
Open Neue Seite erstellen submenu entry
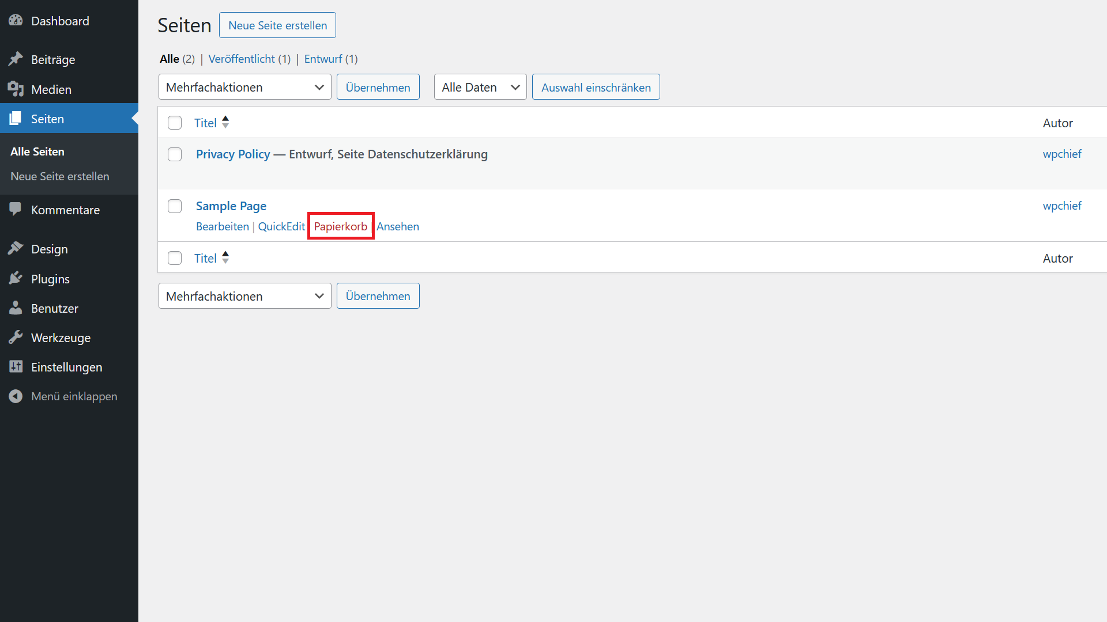60,176
